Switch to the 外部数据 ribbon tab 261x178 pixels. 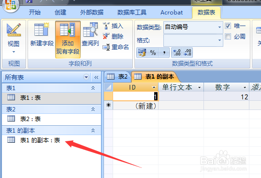92,13
